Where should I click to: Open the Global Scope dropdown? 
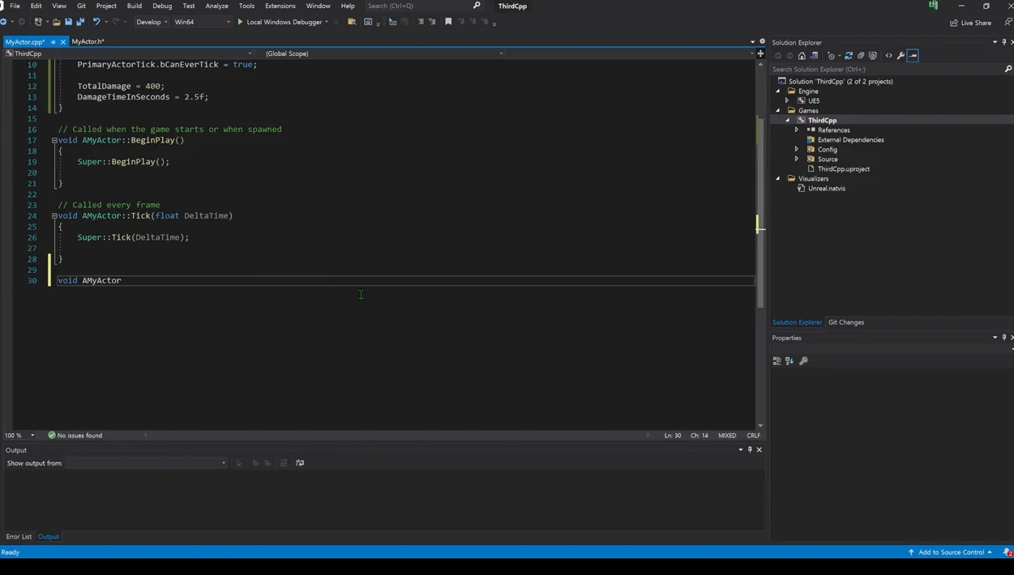(x=383, y=53)
